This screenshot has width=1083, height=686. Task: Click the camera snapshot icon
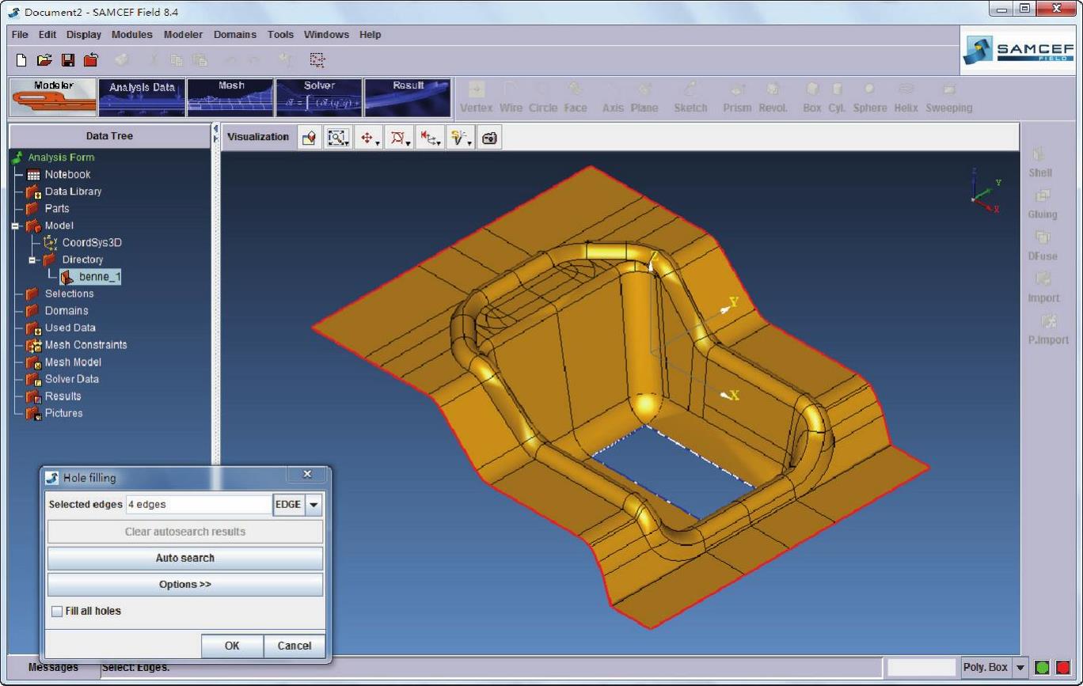(x=489, y=138)
